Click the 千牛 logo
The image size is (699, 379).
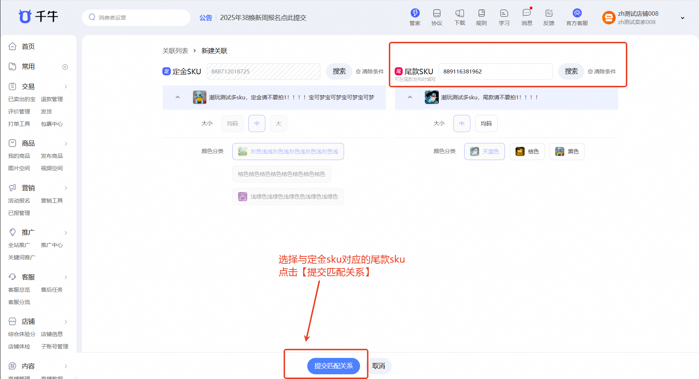click(x=38, y=16)
